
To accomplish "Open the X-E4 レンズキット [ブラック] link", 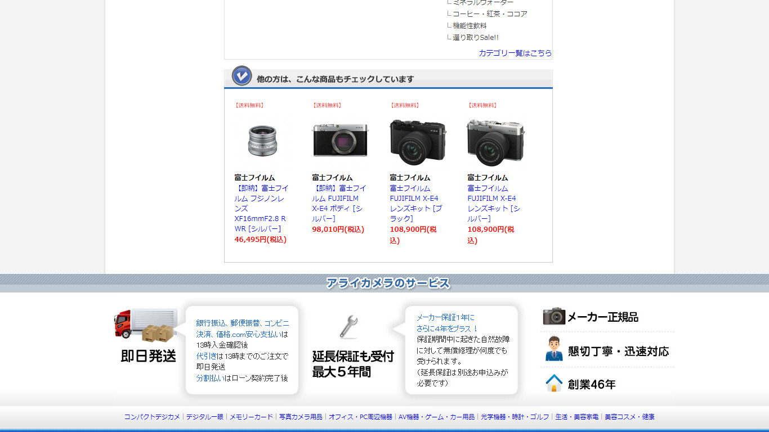I will pos(416,203).
